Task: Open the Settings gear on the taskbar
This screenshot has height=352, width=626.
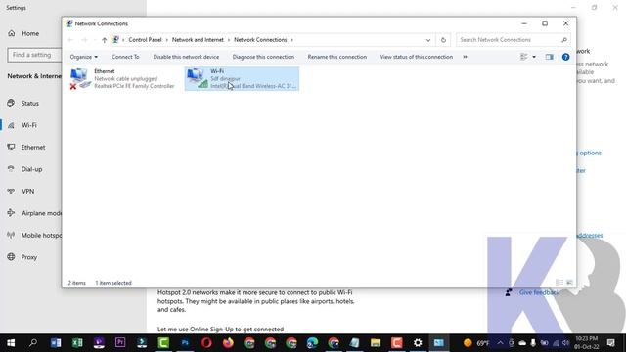Action: coord(418,343)
